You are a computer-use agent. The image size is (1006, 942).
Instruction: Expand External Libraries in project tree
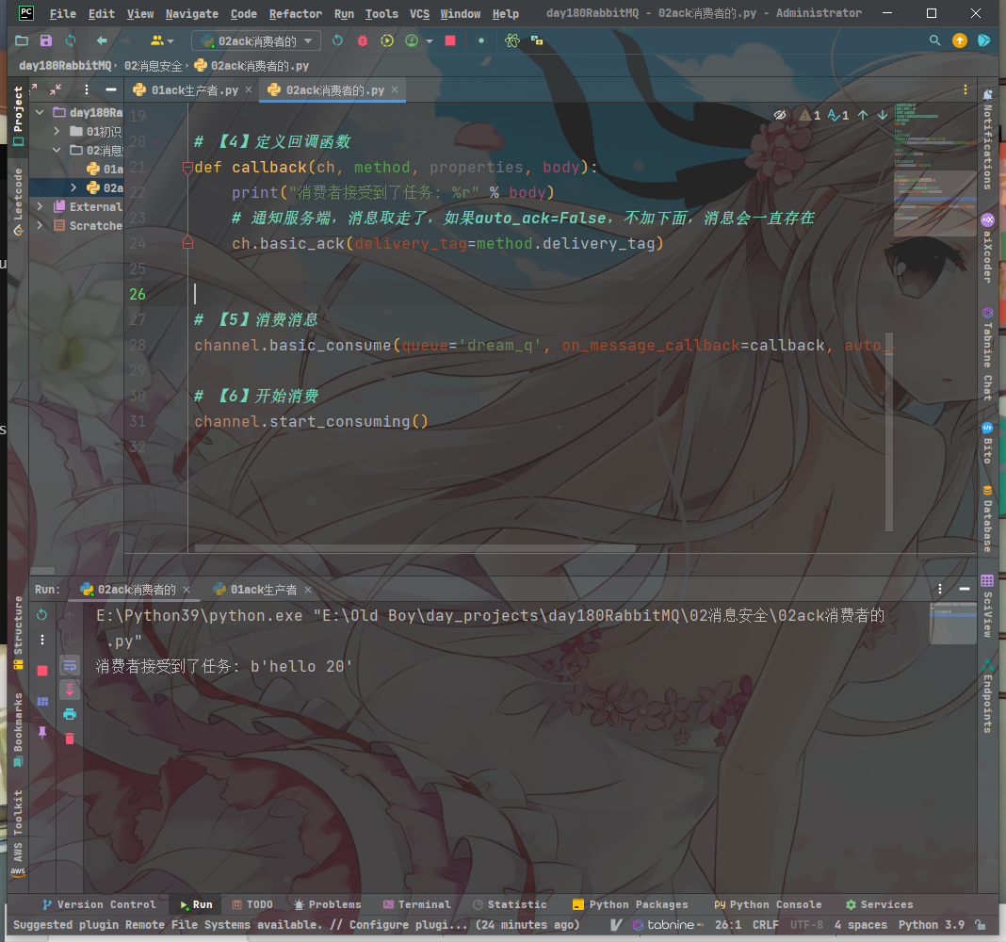(40, 206)
